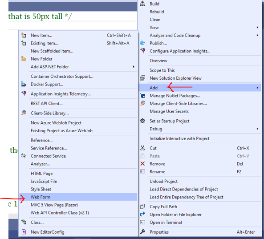Viewport: 264px width, 239px height.
Task: Select Web API Controller Class (v2.1)
Action: click(78, 213)
